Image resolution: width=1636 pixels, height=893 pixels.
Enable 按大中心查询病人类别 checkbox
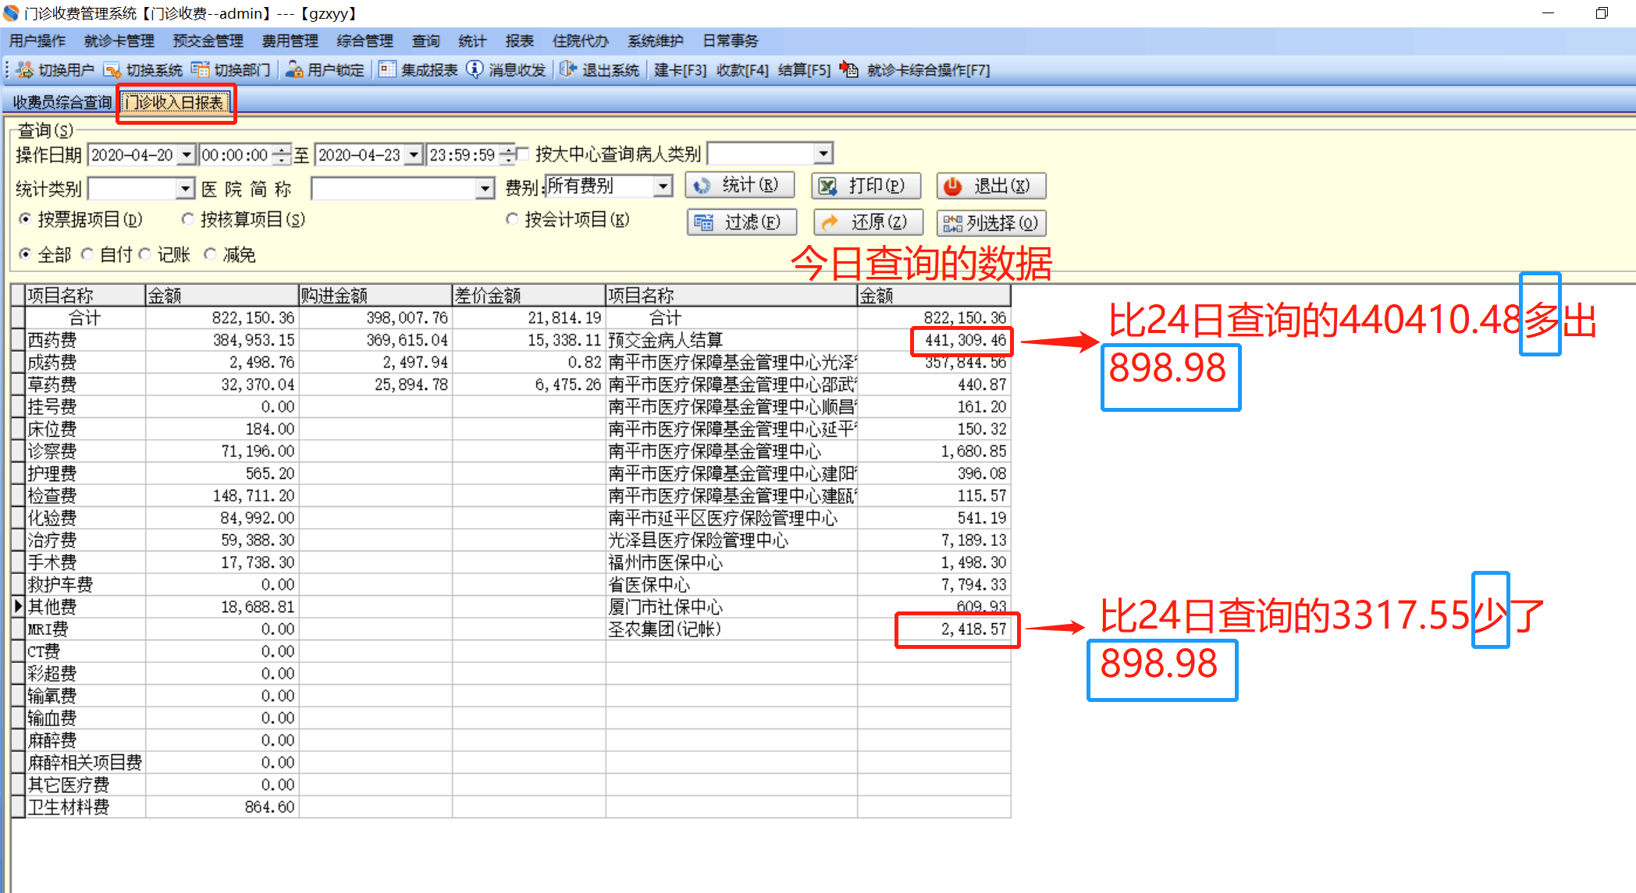523,154
